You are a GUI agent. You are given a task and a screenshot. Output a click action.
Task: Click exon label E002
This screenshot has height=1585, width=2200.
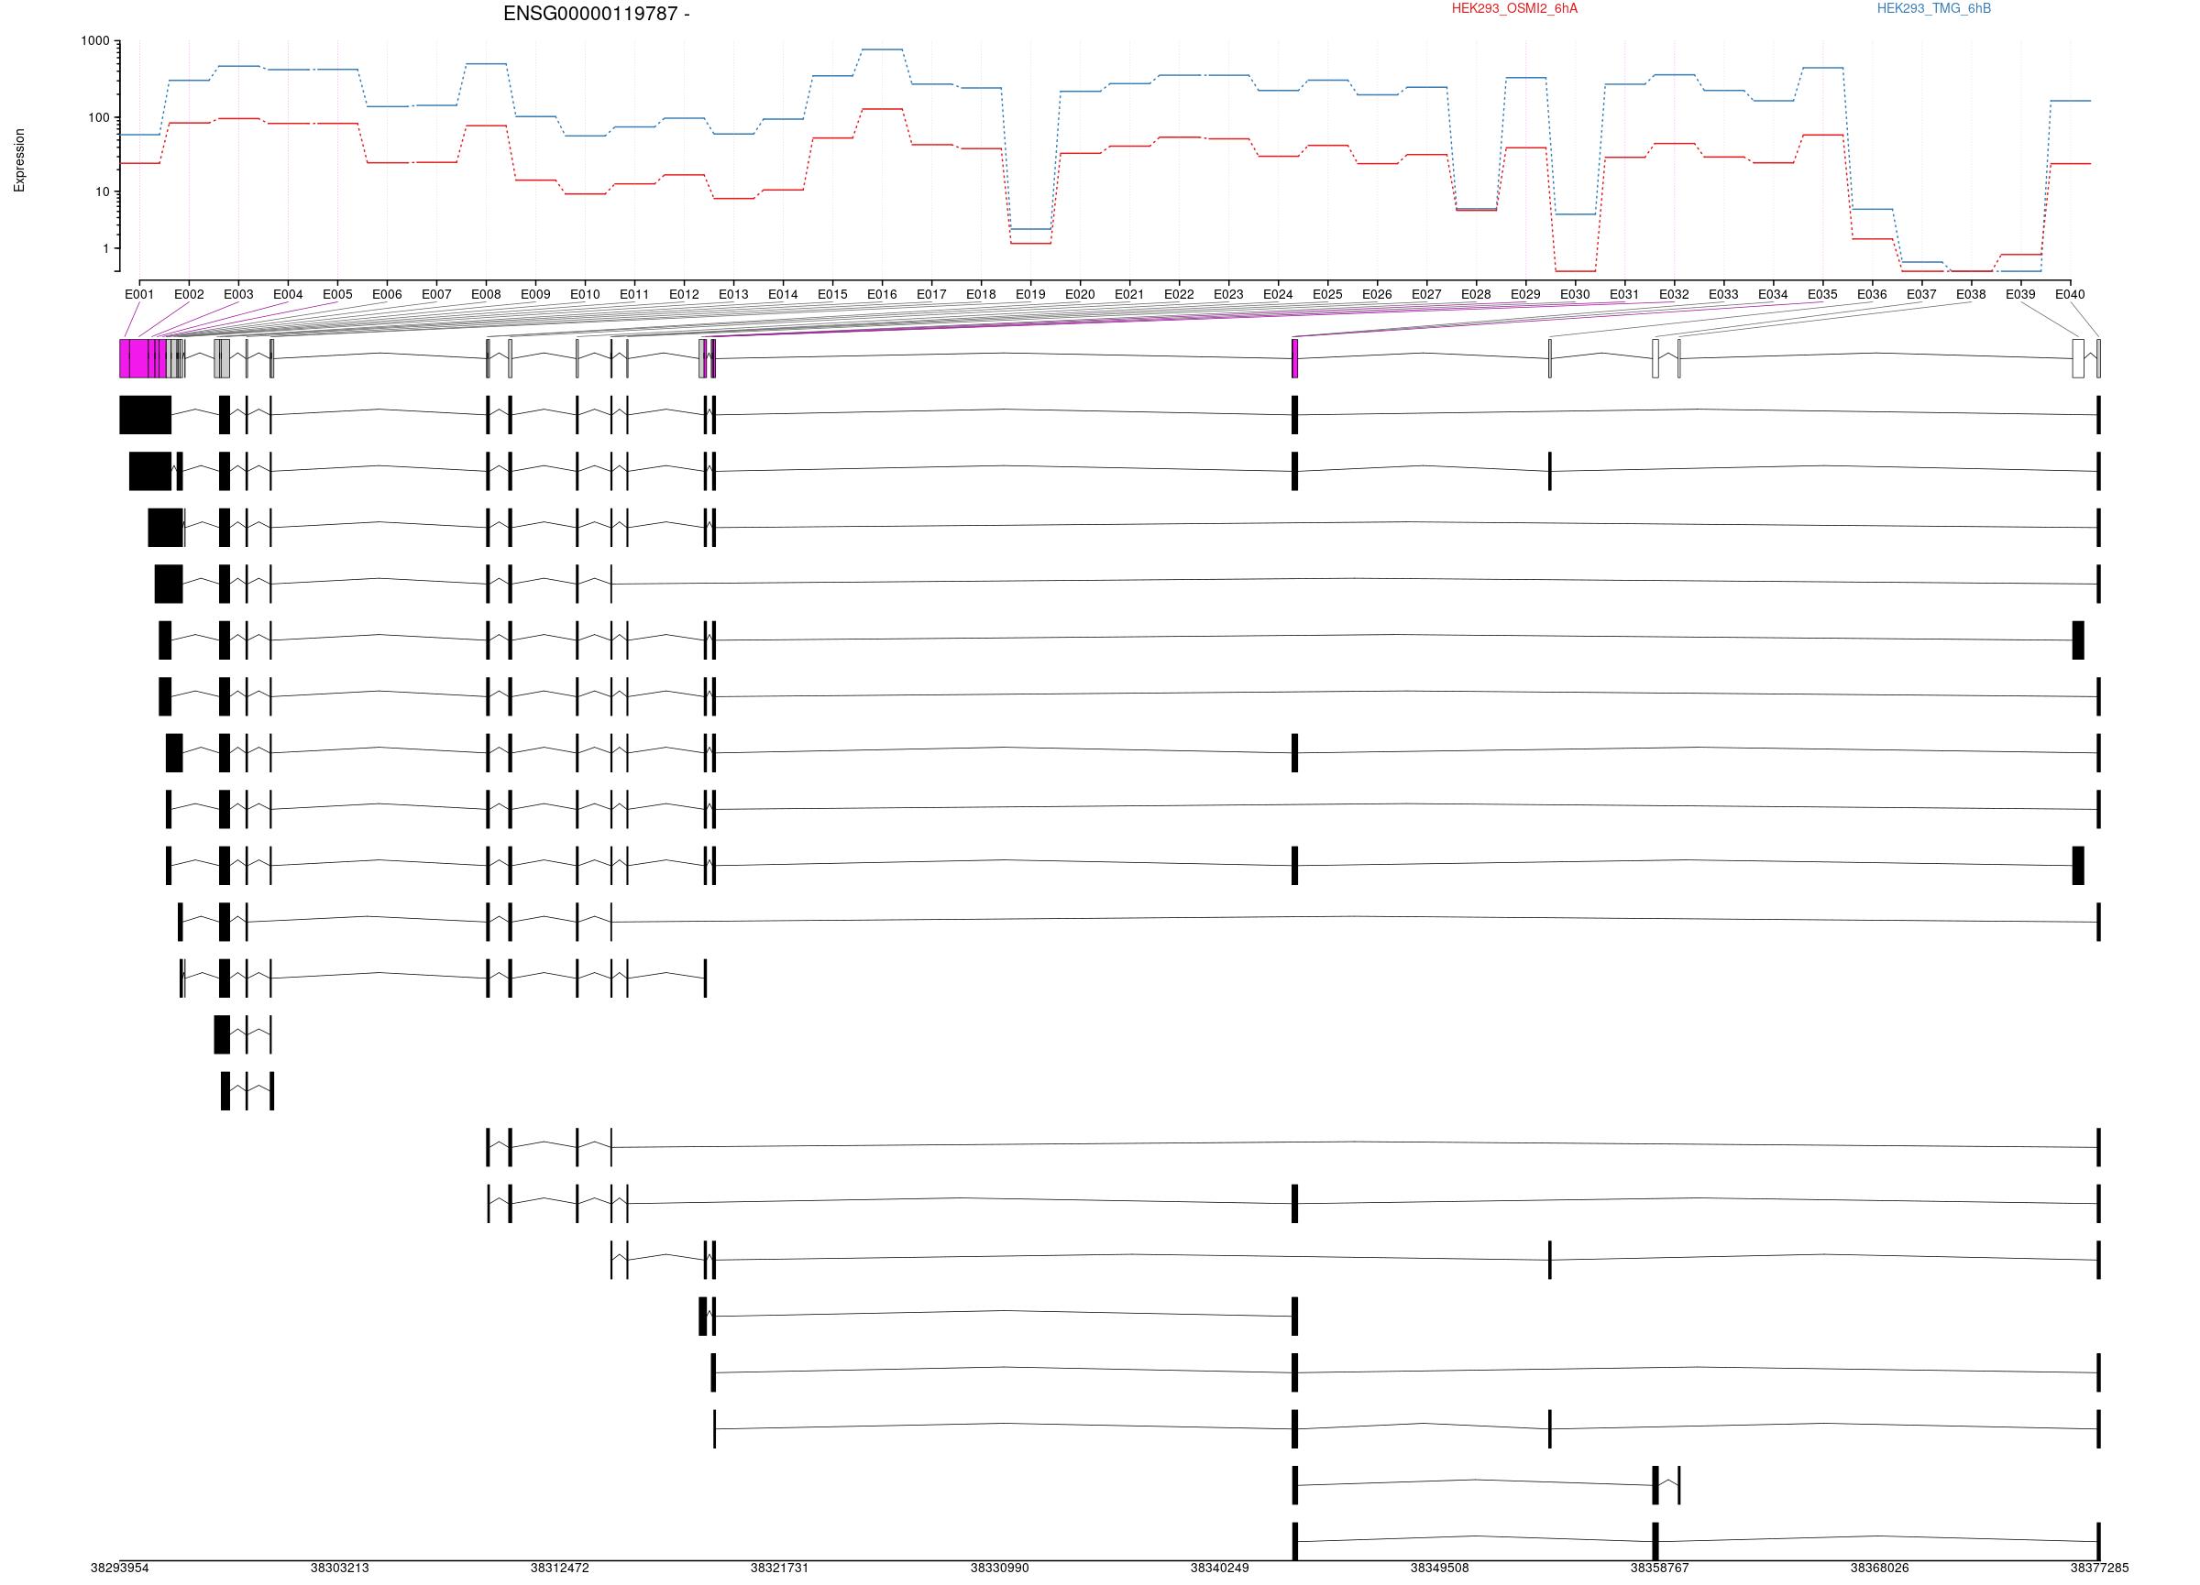coord(189,295)
